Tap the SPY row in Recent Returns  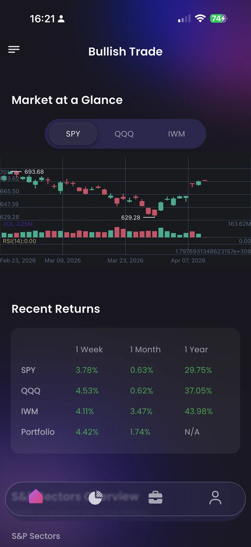[x=28, y=370]
